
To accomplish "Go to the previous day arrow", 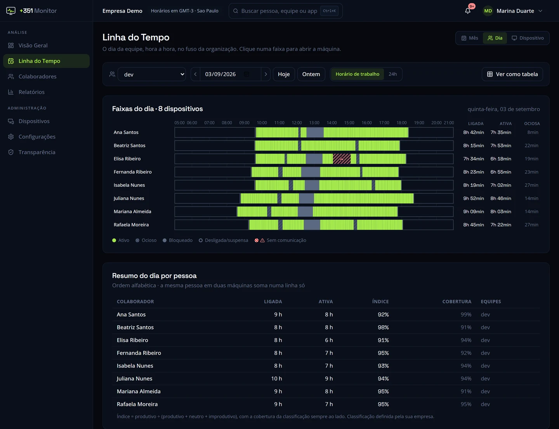I will pos(195,74).
